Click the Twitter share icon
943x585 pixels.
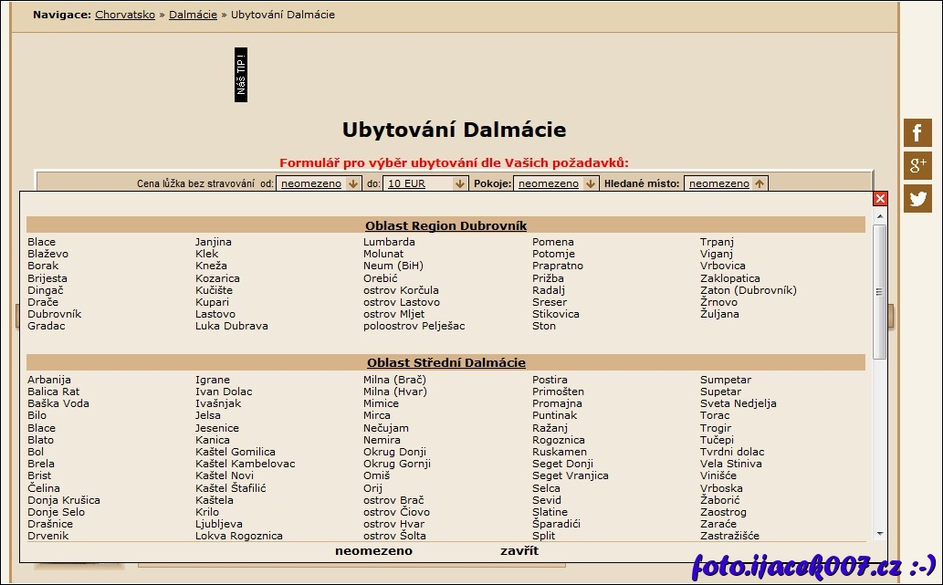(917, 198)
